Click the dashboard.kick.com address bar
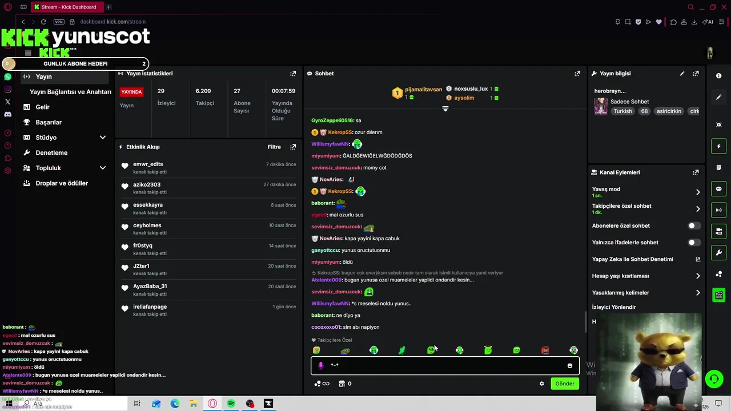 click(113, 22)
